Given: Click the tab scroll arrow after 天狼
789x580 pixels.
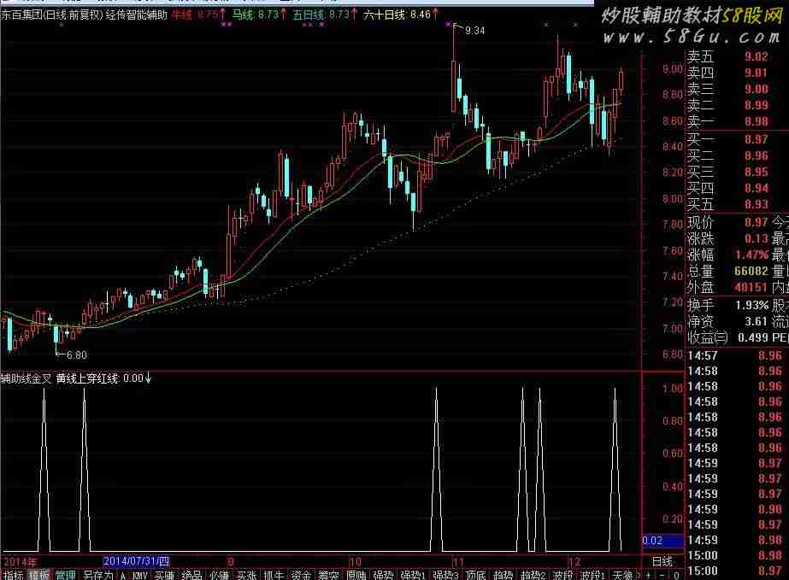Looking at the screenshot, I should pos(639,575).
